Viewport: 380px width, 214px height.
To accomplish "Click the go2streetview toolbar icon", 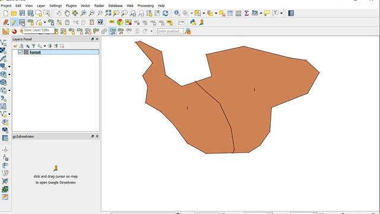I will click(201, 23).
